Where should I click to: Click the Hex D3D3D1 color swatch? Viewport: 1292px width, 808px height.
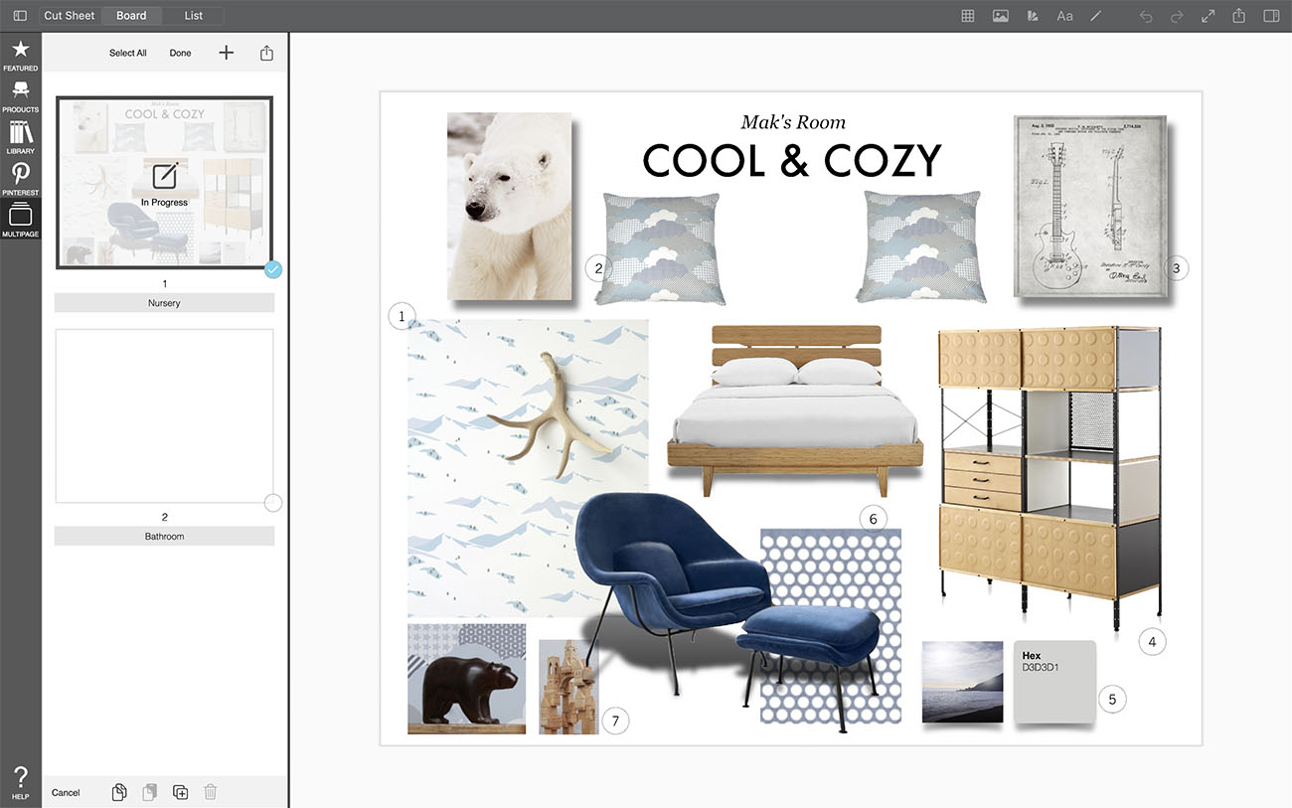(x=1054, y=683)
